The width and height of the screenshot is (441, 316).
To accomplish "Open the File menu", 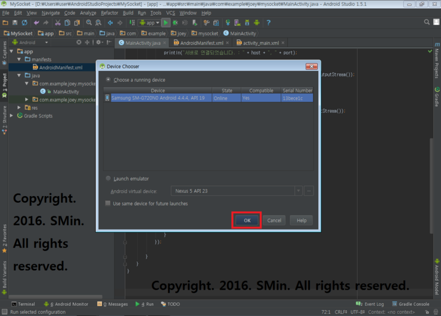I will 5,13.
